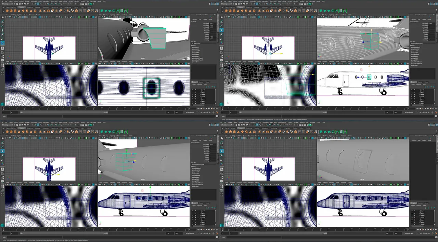438x242 pixels.
Task: Create polygon sphere from shelf in top-left window
Action: tap(7, 11)
